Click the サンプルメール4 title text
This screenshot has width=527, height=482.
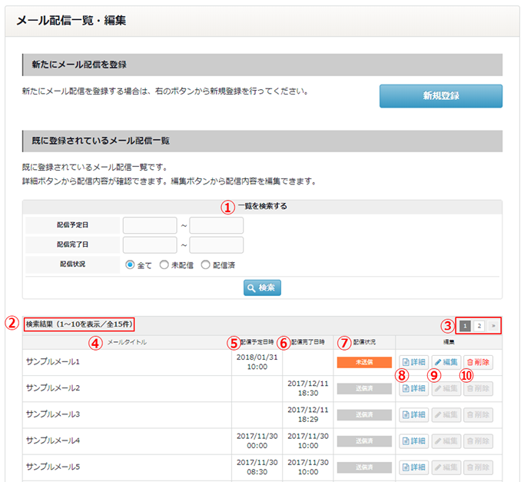click(53, 440)
